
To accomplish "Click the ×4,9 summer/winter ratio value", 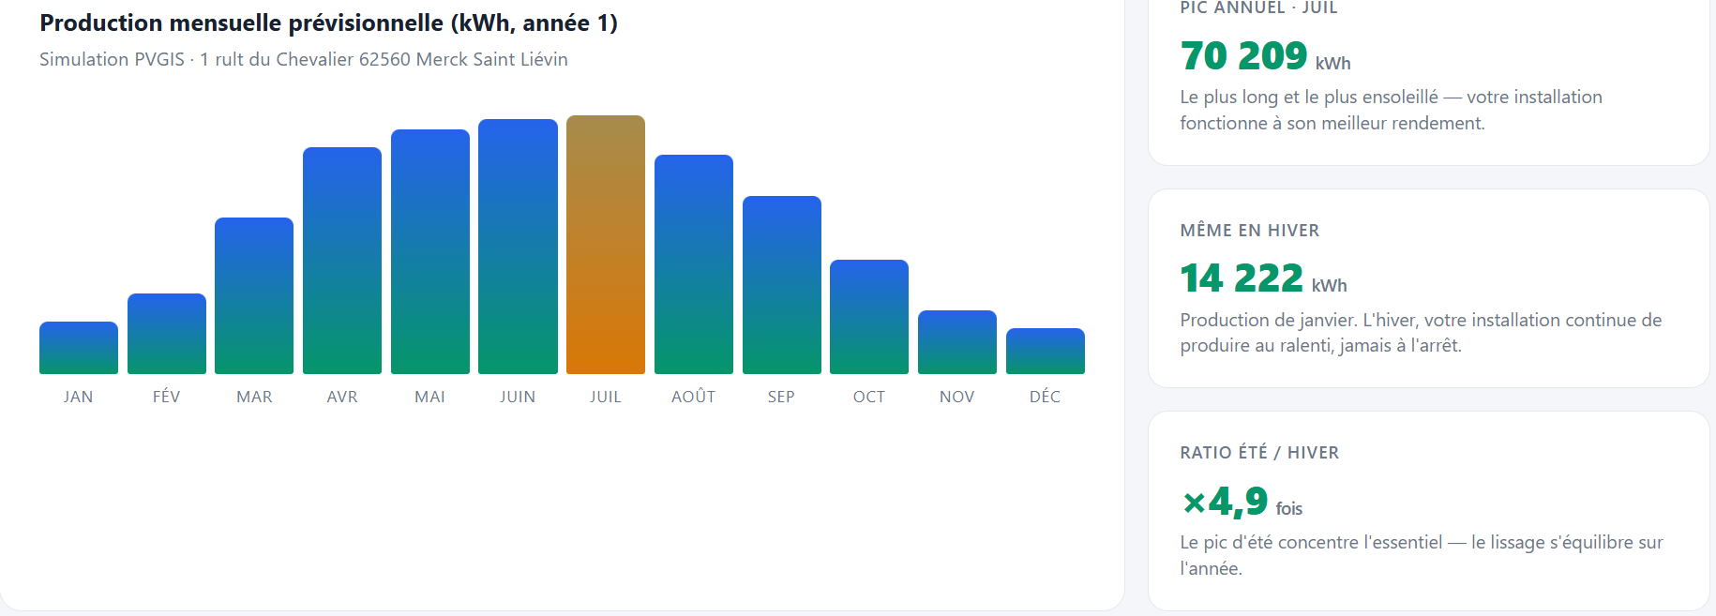I will 1225,502.
